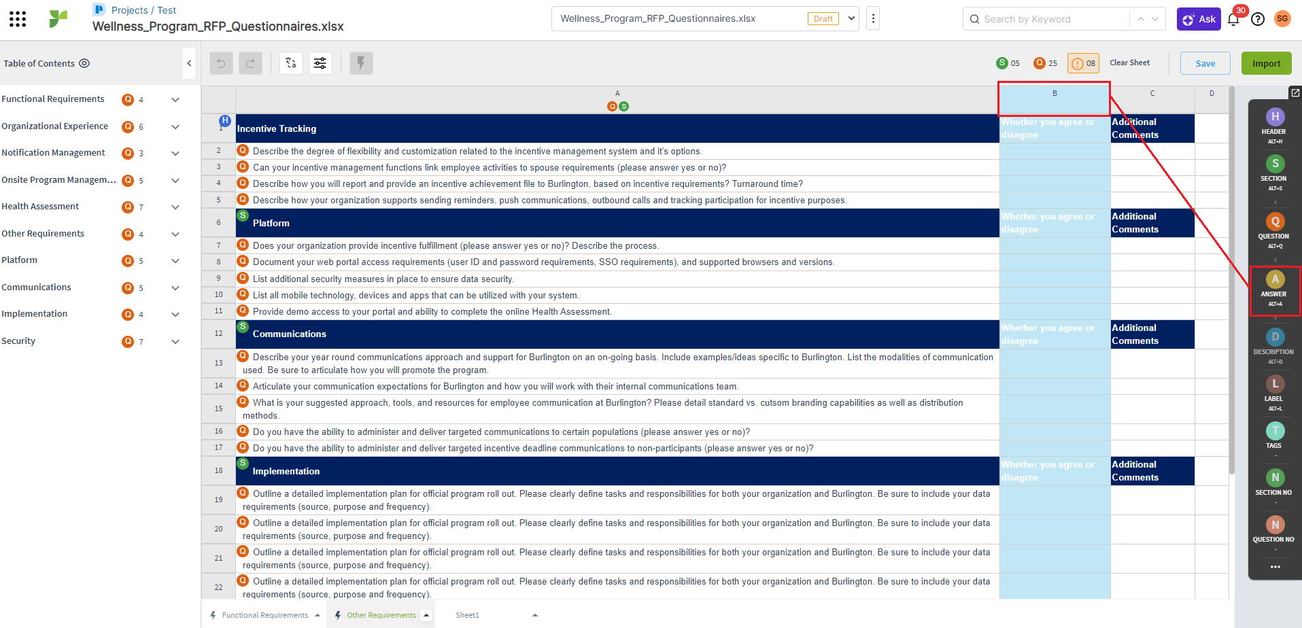The width and height of the screenshot is (1302, 628).
Task: Switch to Other Requirements sheet tab
Action: click(x=381, y=615)
